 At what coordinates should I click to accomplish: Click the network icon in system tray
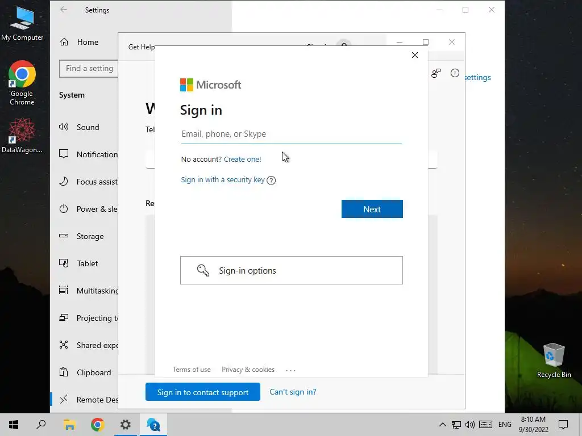(x=456, y=425)
